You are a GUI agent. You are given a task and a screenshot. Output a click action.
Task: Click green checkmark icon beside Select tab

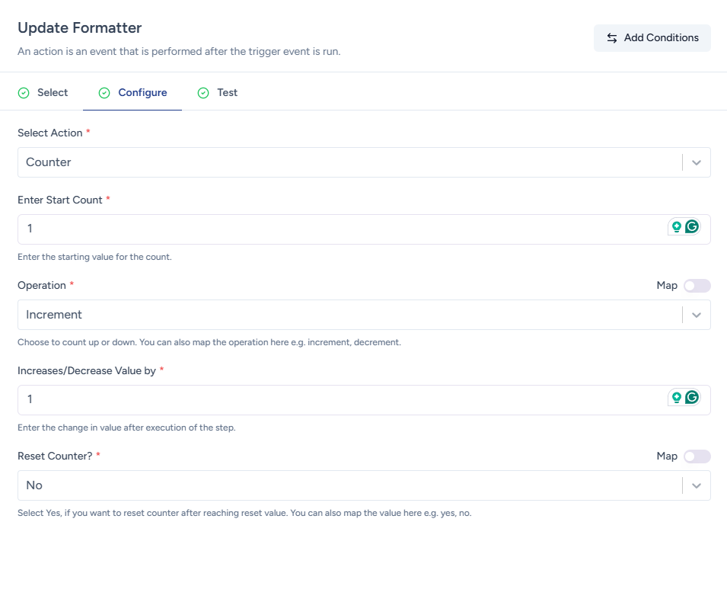click(x=24, y=93)
